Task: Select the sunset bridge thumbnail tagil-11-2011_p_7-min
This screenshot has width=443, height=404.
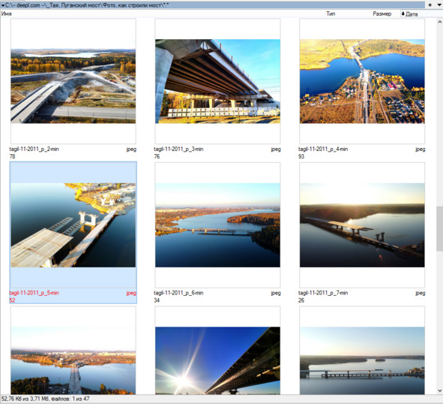Action: coord(362,225)
